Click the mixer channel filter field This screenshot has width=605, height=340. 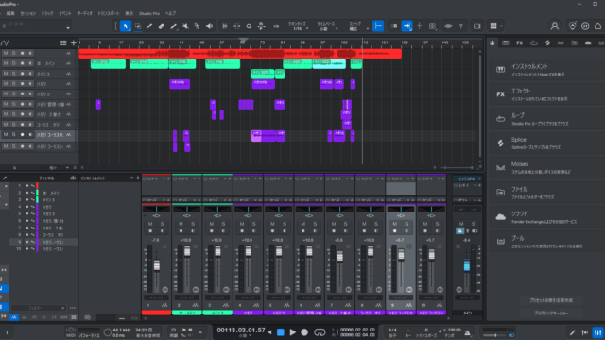click(x=38, y=308)
